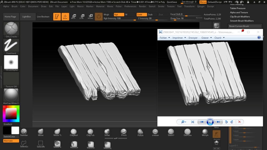The height and width of the screenshot is (150, 267).
Task: Click the Live Boolean button
Action: [43, 17]
